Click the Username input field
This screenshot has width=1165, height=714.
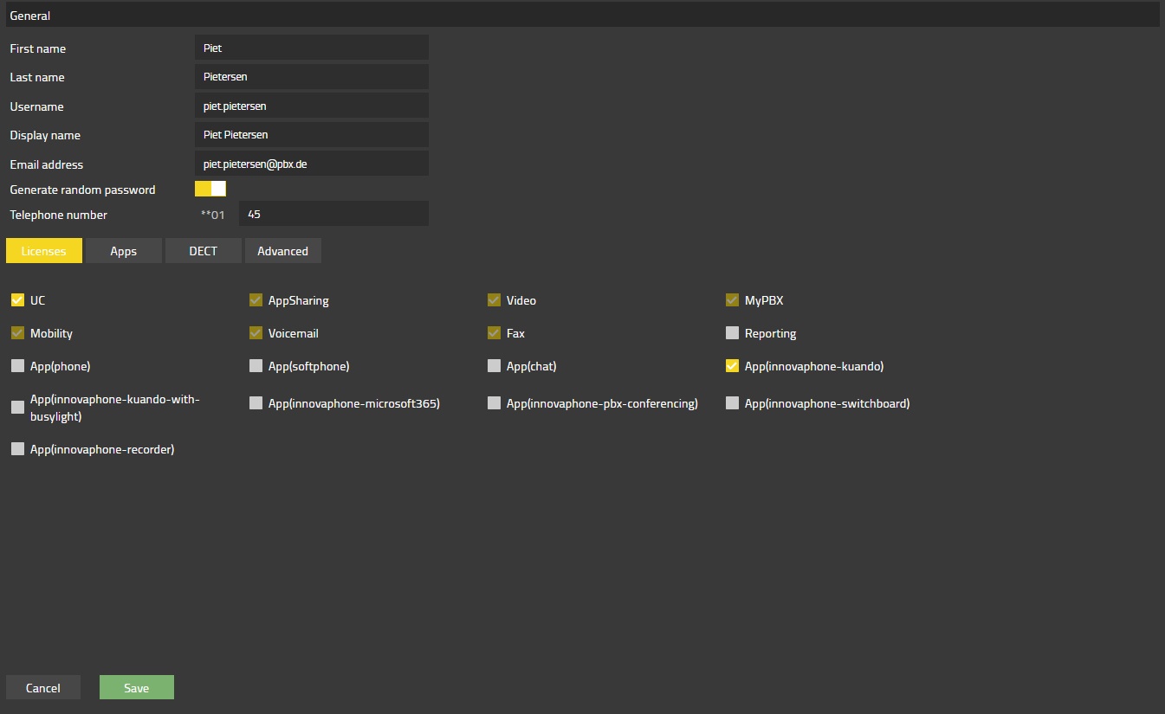pyautogui.click(x=312, y=106)
